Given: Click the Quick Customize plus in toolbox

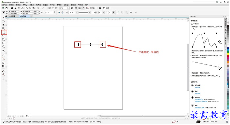Looking at the screenshot, I should [3, 79].
